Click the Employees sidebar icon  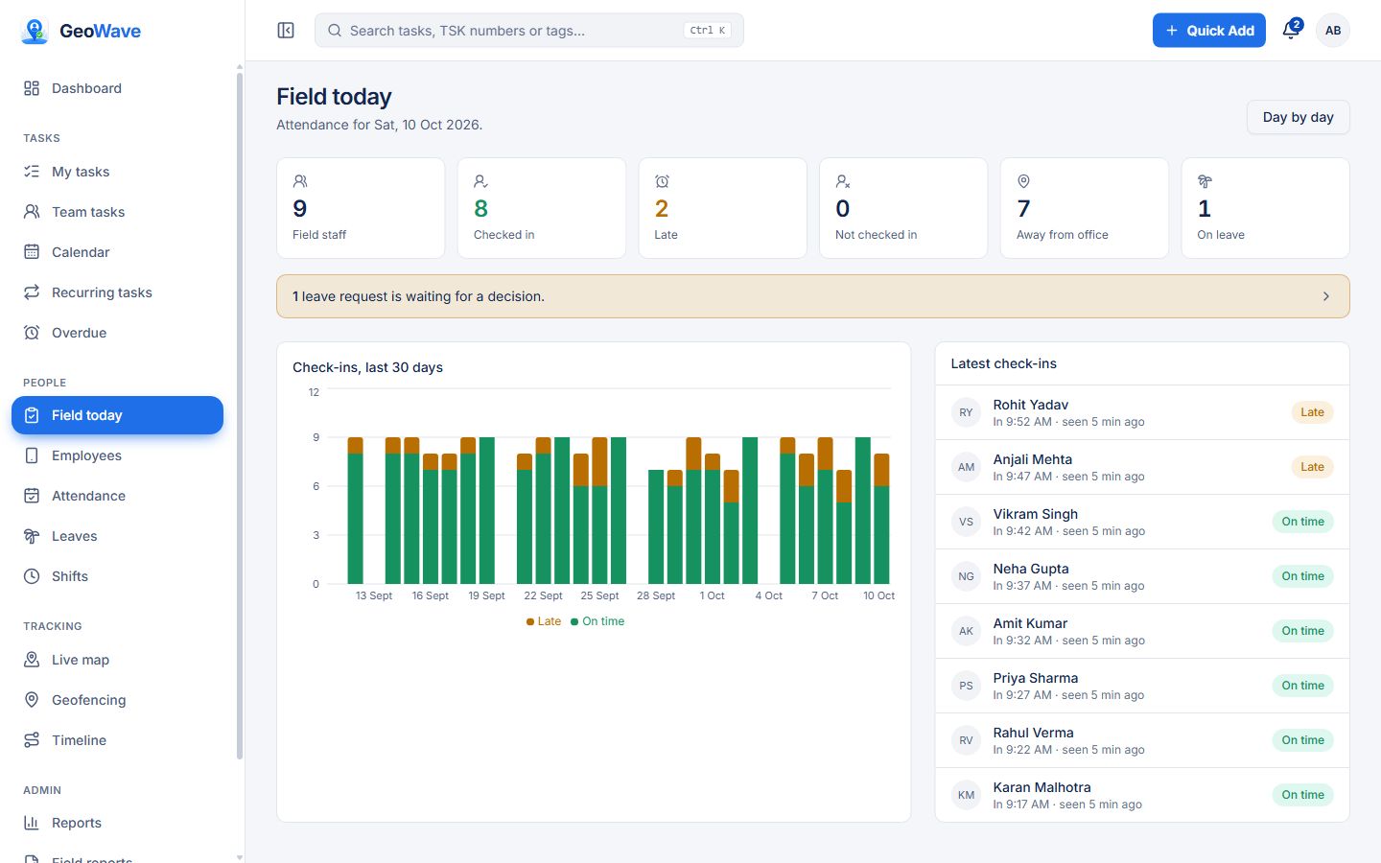click(32, 455)
